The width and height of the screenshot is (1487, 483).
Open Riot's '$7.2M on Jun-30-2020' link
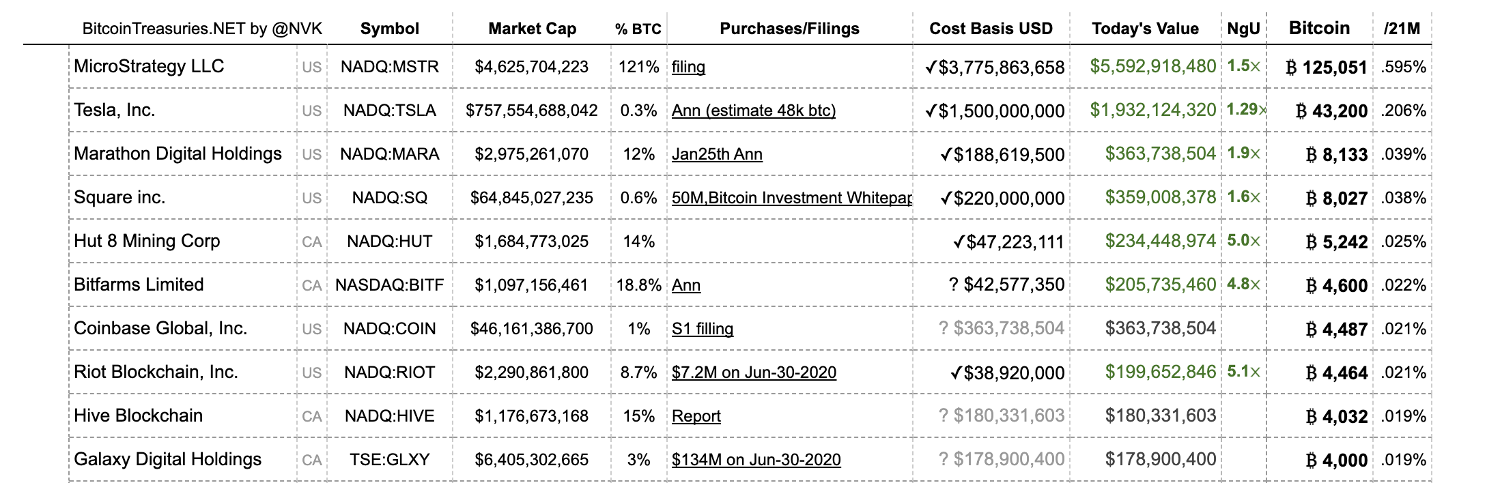tap(754, 372)
